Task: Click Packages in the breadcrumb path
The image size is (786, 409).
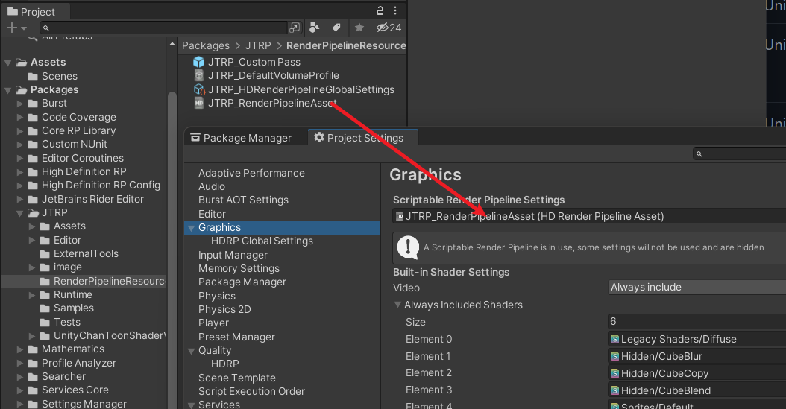Action: pyautogui.click(x=206, y=45)
